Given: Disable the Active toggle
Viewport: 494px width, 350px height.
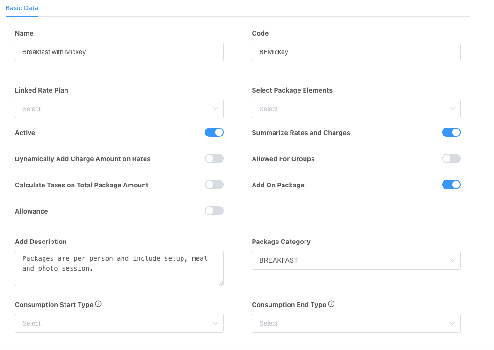Looking at the screenshot, I should pyautogui.click(x=214, y=133).
